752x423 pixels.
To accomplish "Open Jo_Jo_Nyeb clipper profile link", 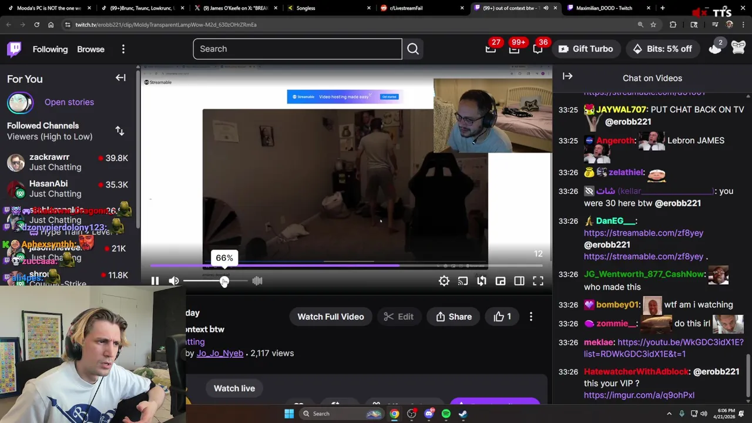I will [220, 353].
